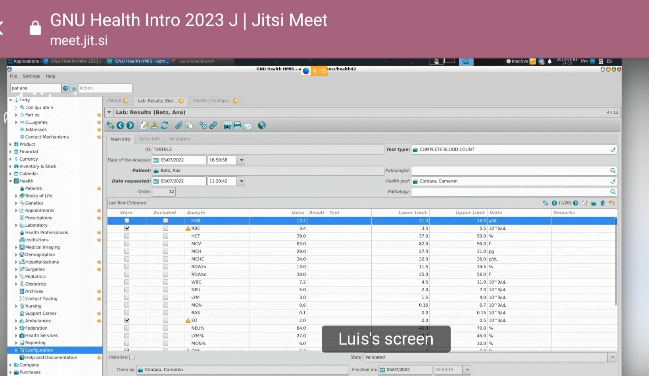Switch to the Extra Info tab
The height and width of the screenshot is (376, 649).
[150, 139]
